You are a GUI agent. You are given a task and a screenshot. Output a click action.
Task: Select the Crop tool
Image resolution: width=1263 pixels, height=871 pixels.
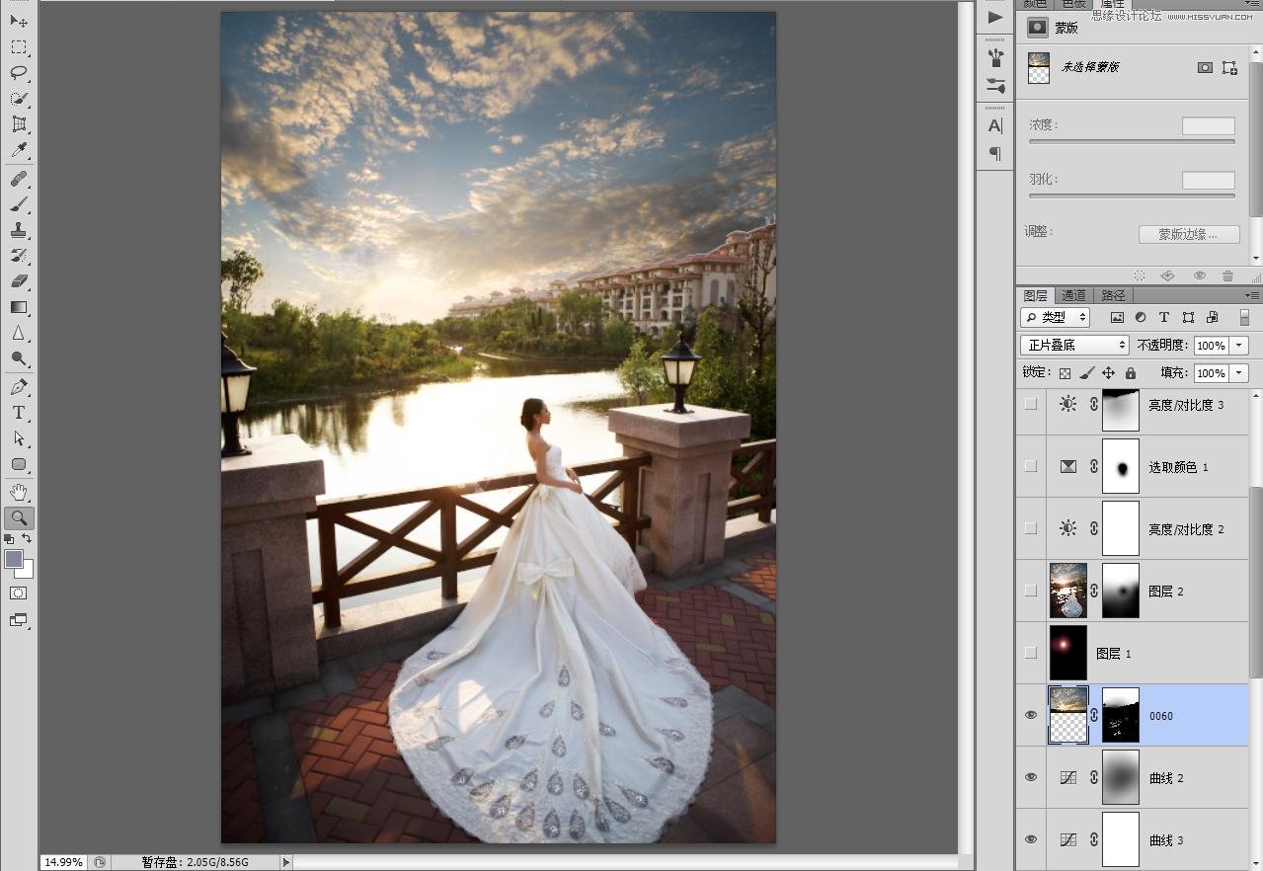point(19,124)
